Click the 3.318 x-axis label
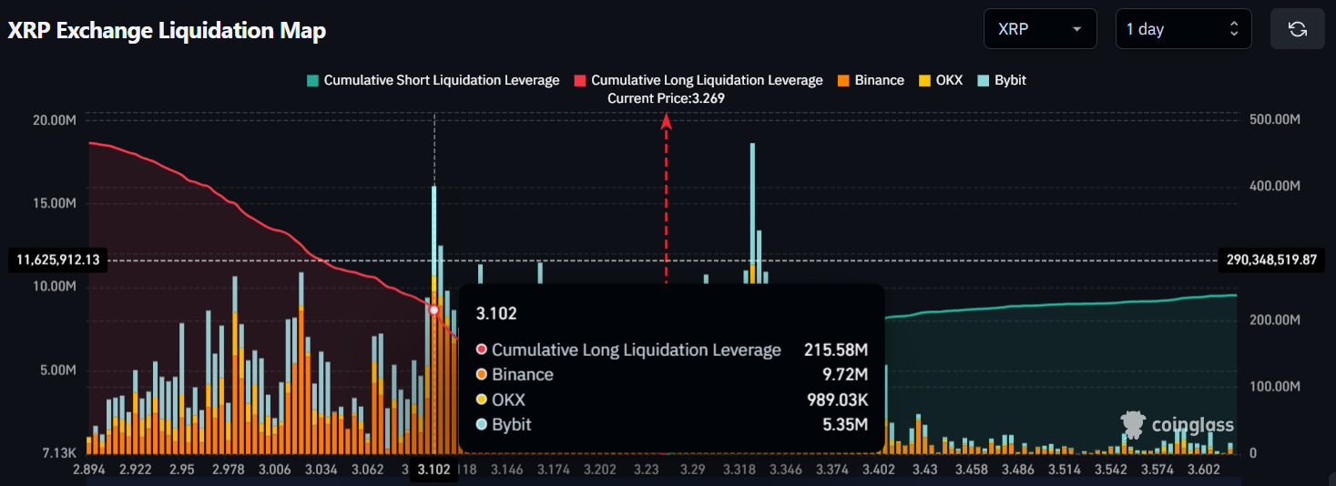This screenshot has width=1336, height=486. click(739, 470)
